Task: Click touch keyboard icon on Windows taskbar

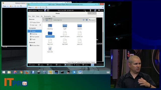Action: click(x=108, y=72)
